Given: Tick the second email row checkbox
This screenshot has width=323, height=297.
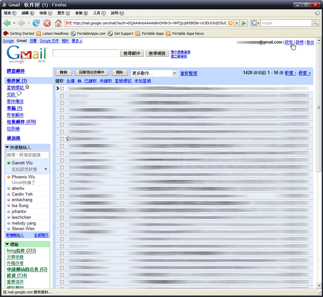Looking at the screenshot, I should [x=62, y=96].
